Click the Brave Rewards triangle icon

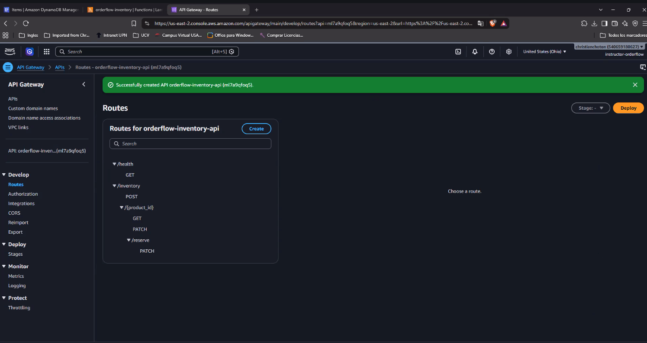(504, 23)
